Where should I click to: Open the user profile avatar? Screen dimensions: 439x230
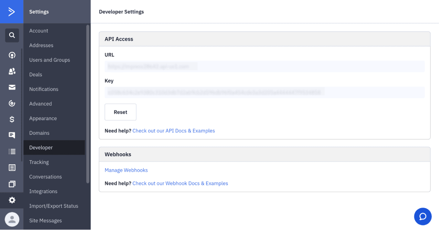coord(12,220)
